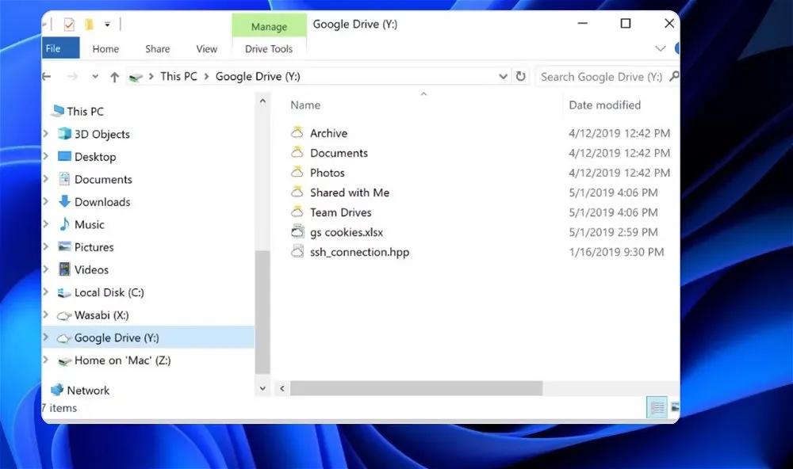Screen dimensions: 793x469
Task: Open the Customize Quick Access Toolbar dropdown
Action: pyautogui.click(x=106, y=24)
